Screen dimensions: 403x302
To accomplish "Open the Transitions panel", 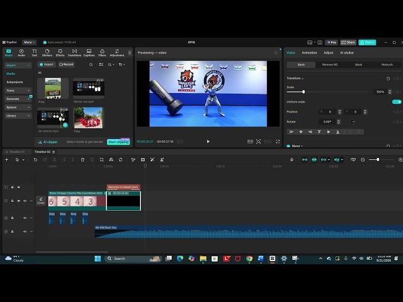I will pyautogui.click(x=74, y=53).
